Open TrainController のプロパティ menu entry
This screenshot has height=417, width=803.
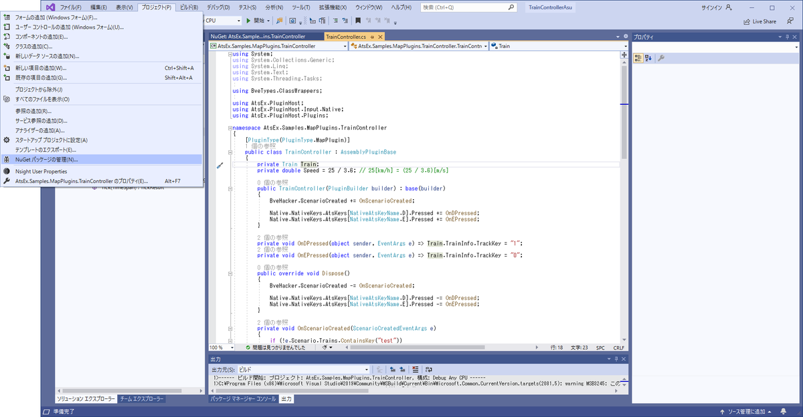click(102, 181)
